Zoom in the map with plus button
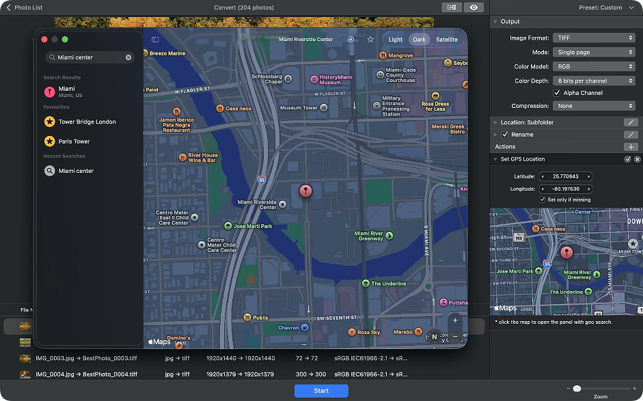The image size is (643, 401). pos(455,320)
